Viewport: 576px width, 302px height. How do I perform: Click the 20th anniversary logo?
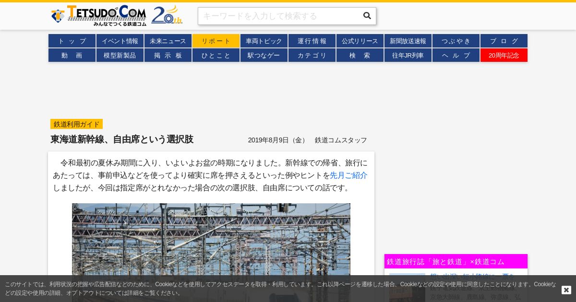(x=167, y=15)
